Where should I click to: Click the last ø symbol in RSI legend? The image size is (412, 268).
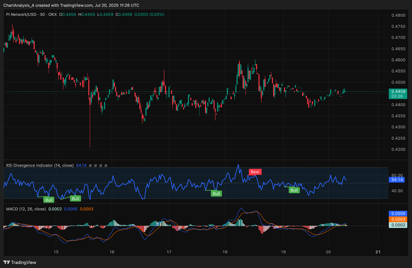click(x=106, y=166)
